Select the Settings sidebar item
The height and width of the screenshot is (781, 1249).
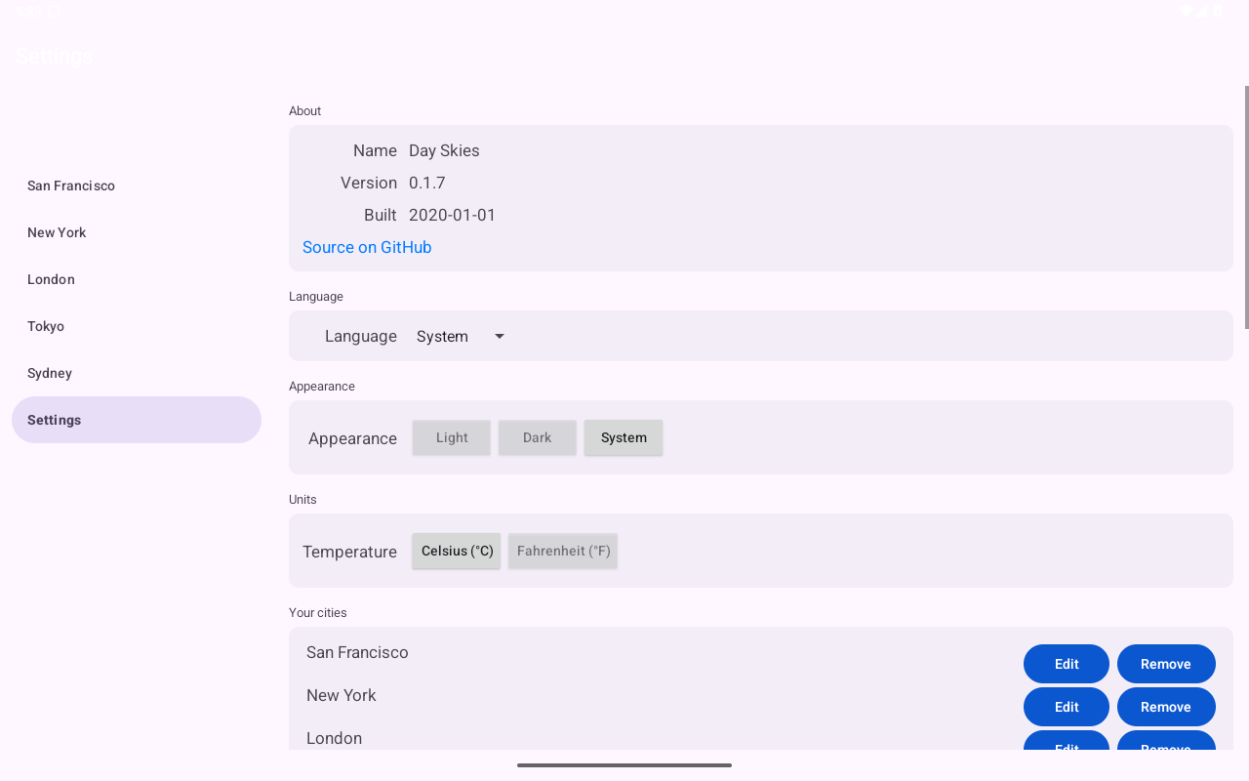click(137, 420)
